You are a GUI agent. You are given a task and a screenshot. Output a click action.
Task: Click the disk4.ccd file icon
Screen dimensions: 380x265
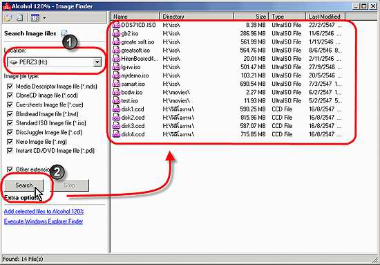tap(116, 134)
